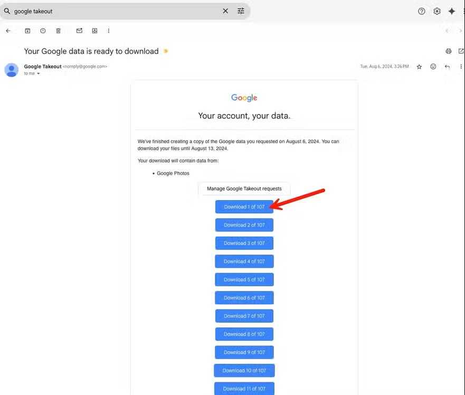The height and width of the screenshot is (395, 465).
Task: Expand the "to me" recipient details
Action: 39,74
